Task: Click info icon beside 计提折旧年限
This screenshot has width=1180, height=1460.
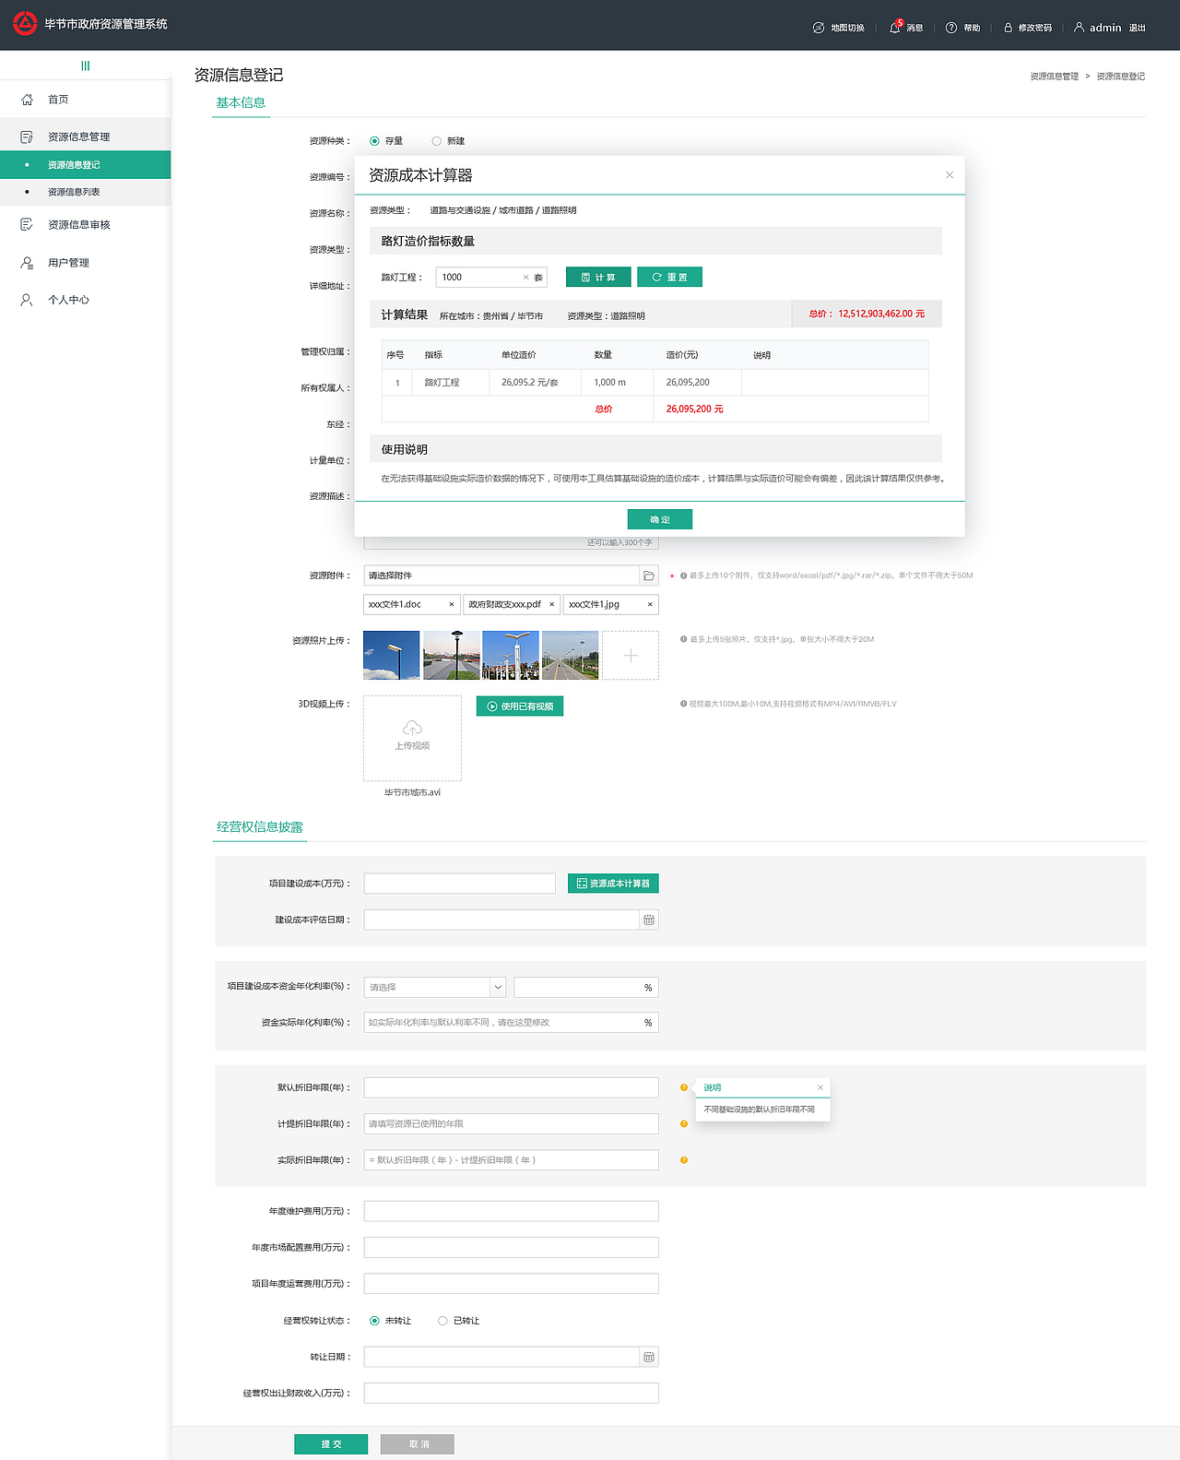Action: click(684, 1124)
